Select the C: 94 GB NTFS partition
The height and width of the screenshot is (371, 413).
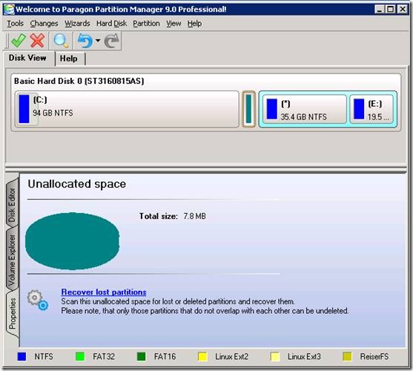point(127,109)
